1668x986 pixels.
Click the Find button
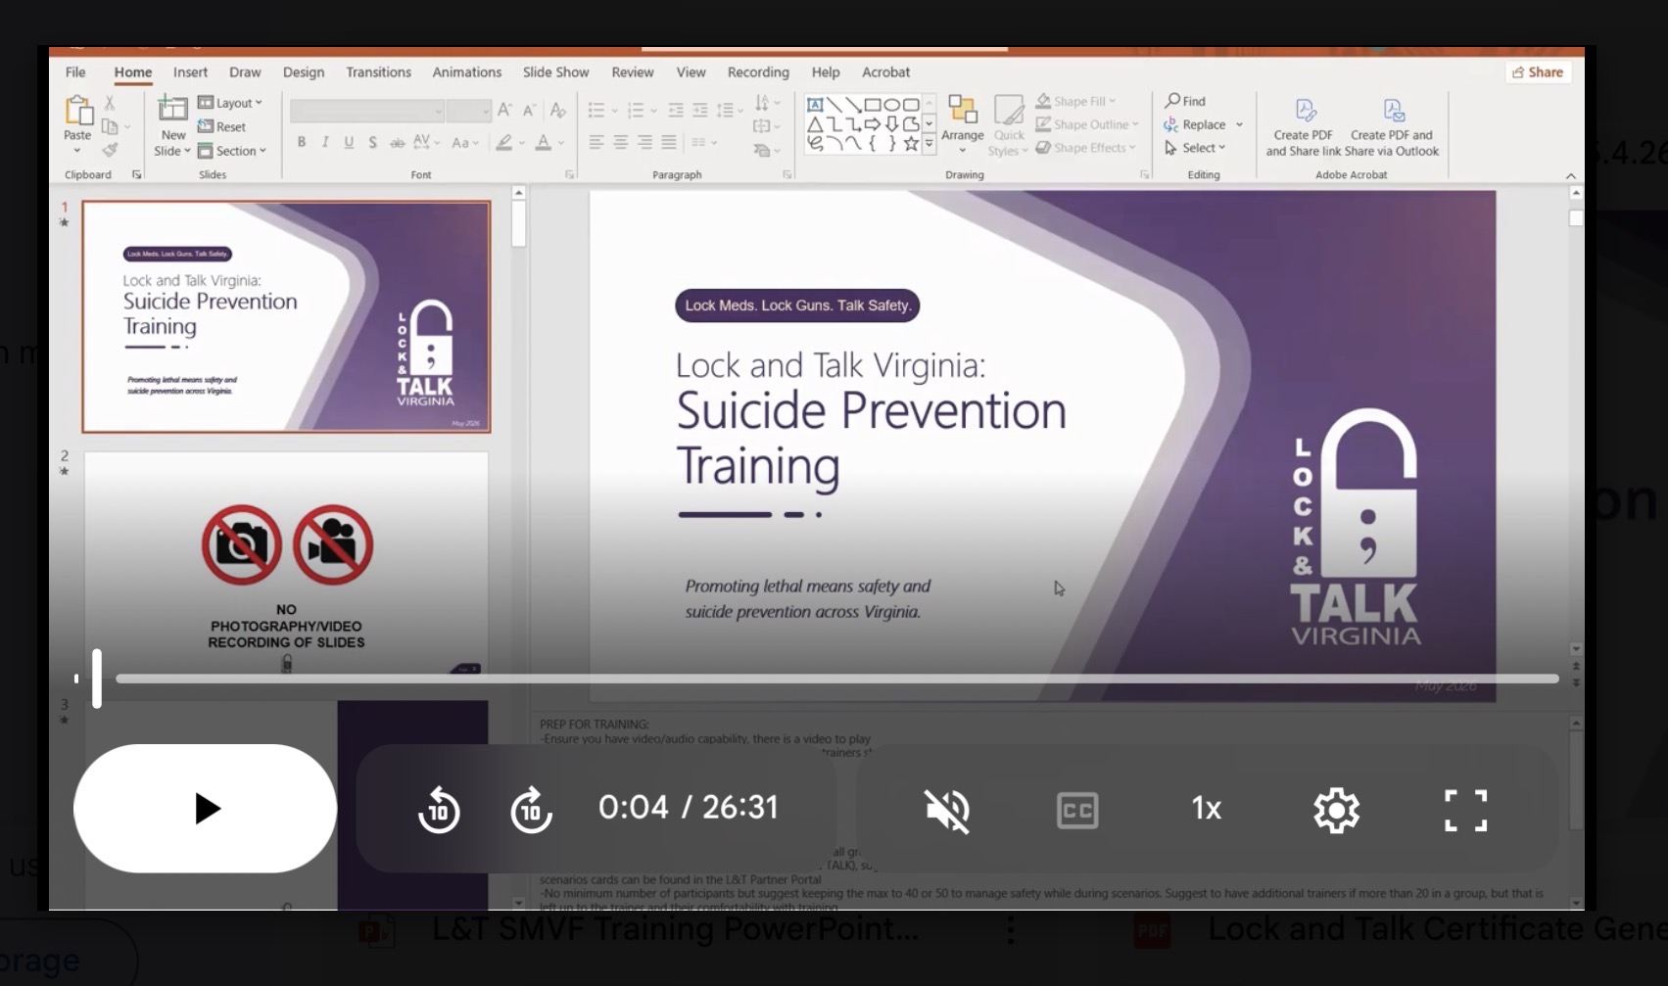(1185, 101)
